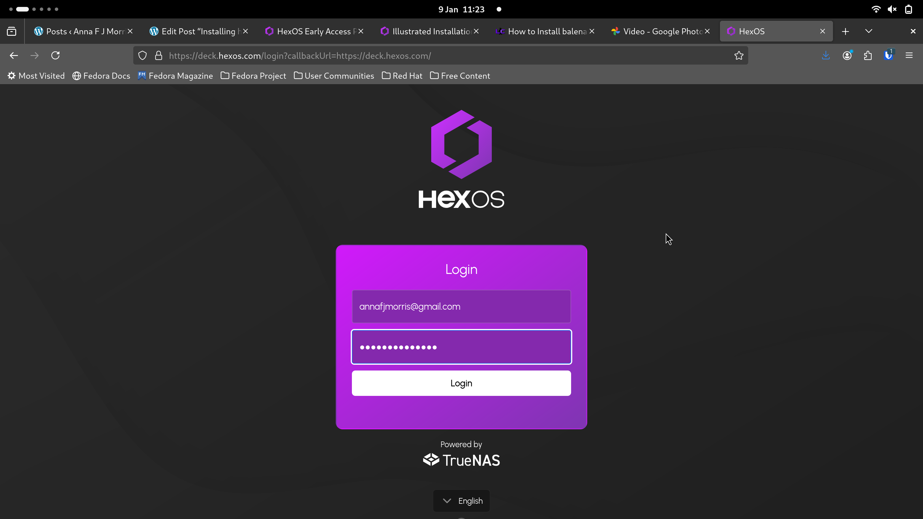Open the Fedora Docs bookmark

pyautogui.click(x=102, y=76)
